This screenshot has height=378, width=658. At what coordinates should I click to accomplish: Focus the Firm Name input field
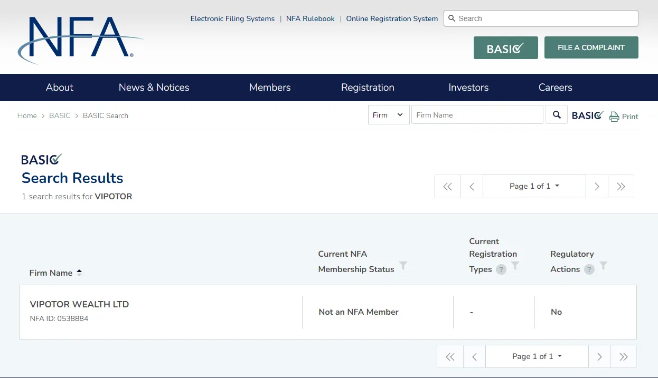(477, 115)
